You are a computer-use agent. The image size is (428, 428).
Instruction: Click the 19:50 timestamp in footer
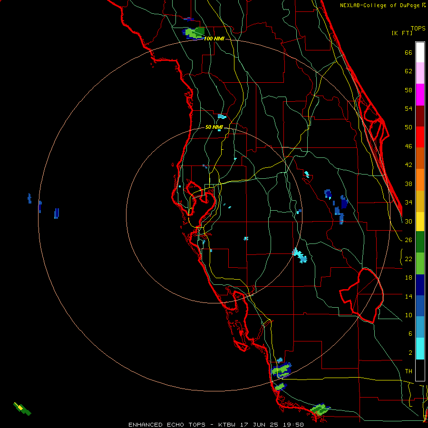(x=293, y=425)
